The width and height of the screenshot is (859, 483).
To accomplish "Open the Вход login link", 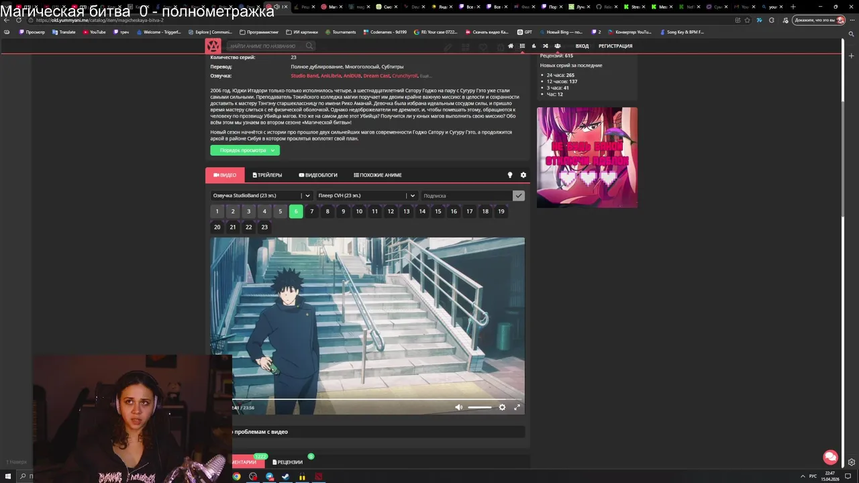I will tap(582, 46).
